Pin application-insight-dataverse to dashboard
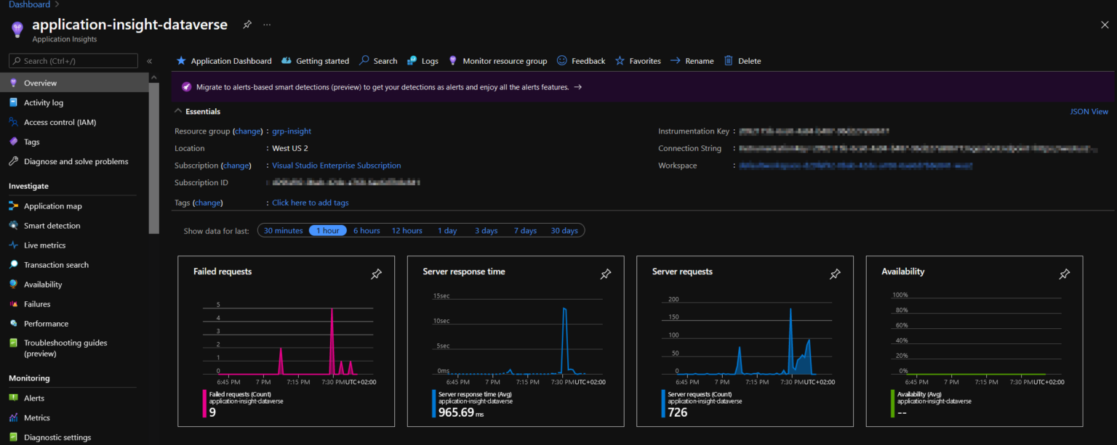This screenshot has width=1117, height=445. (x=247, y=24)
